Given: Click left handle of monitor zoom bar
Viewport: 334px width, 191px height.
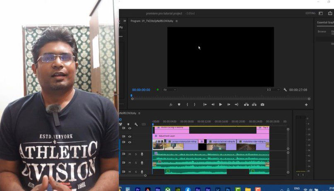Looking at the screenshot, I should coord(132,99).
